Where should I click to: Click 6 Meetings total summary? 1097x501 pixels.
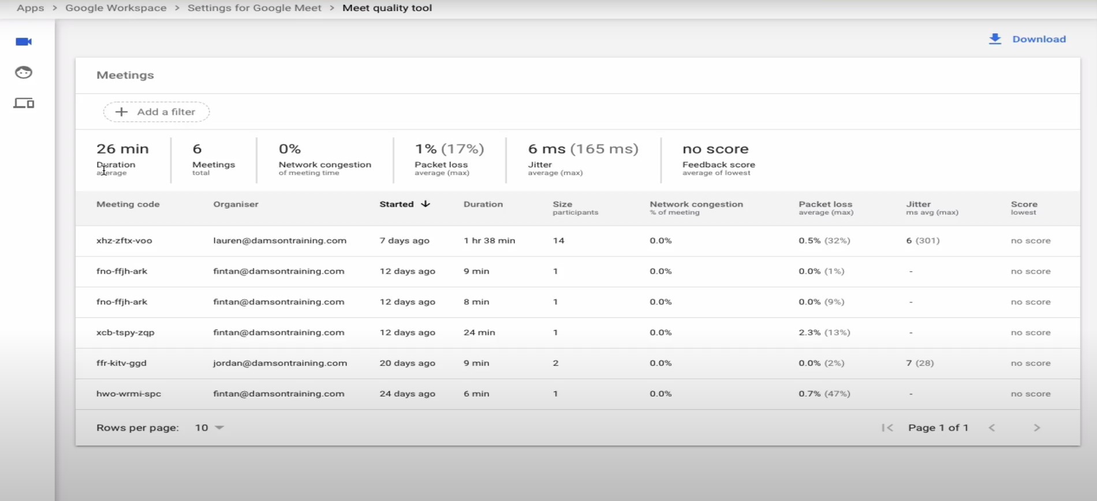tap(214, 159)
